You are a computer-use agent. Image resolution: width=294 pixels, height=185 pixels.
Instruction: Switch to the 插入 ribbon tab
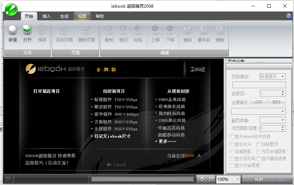46,16
